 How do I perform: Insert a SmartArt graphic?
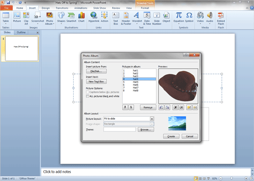71,18
